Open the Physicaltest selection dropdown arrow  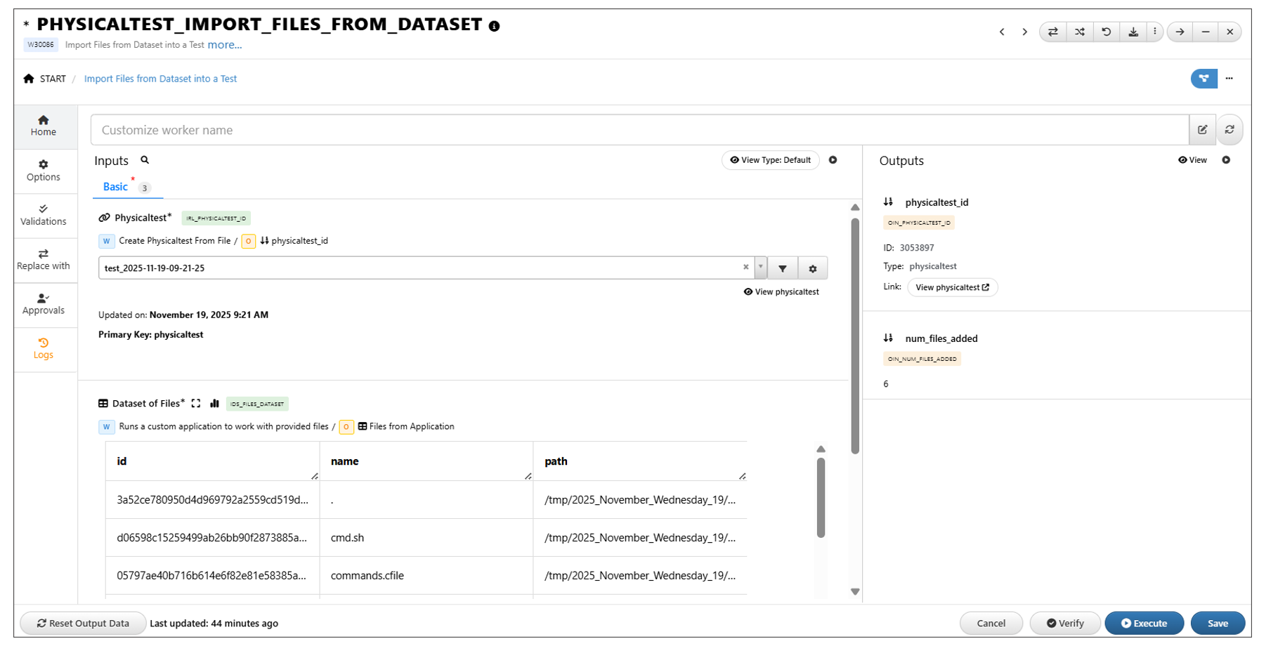pos(760,268)
